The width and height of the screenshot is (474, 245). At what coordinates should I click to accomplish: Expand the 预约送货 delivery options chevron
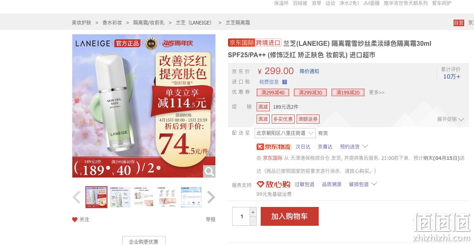tap(365, 146)
